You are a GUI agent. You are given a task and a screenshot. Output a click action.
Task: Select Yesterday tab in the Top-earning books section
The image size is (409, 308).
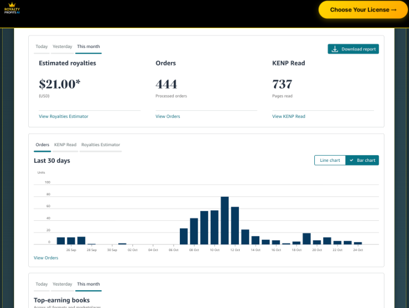pos(62,285)
